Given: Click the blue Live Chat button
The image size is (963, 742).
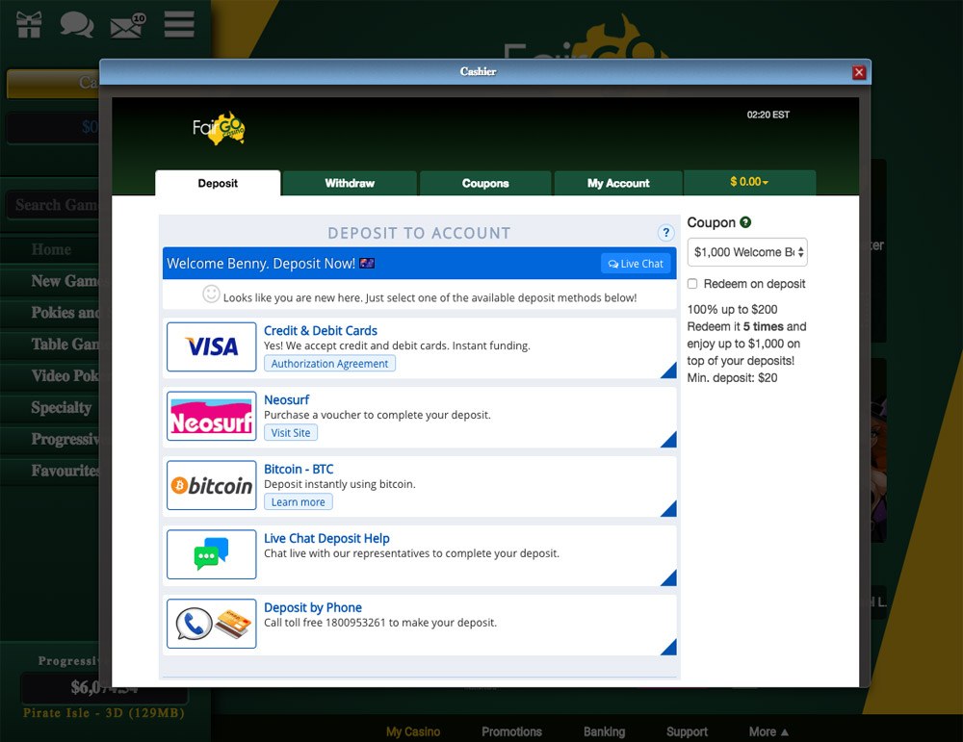Looking at the screenshot, I should 636,264.
